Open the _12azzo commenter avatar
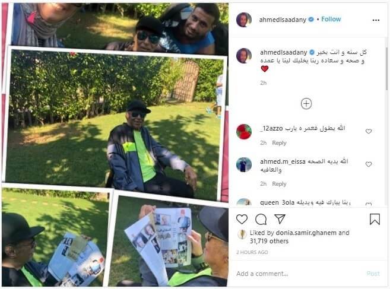390x289 pixels. 244,132
